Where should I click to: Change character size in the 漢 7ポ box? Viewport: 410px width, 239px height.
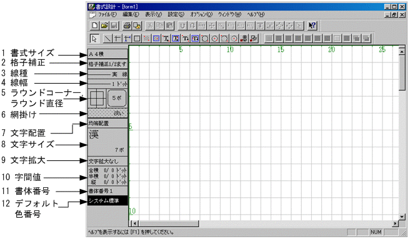(x=107, y=142)
